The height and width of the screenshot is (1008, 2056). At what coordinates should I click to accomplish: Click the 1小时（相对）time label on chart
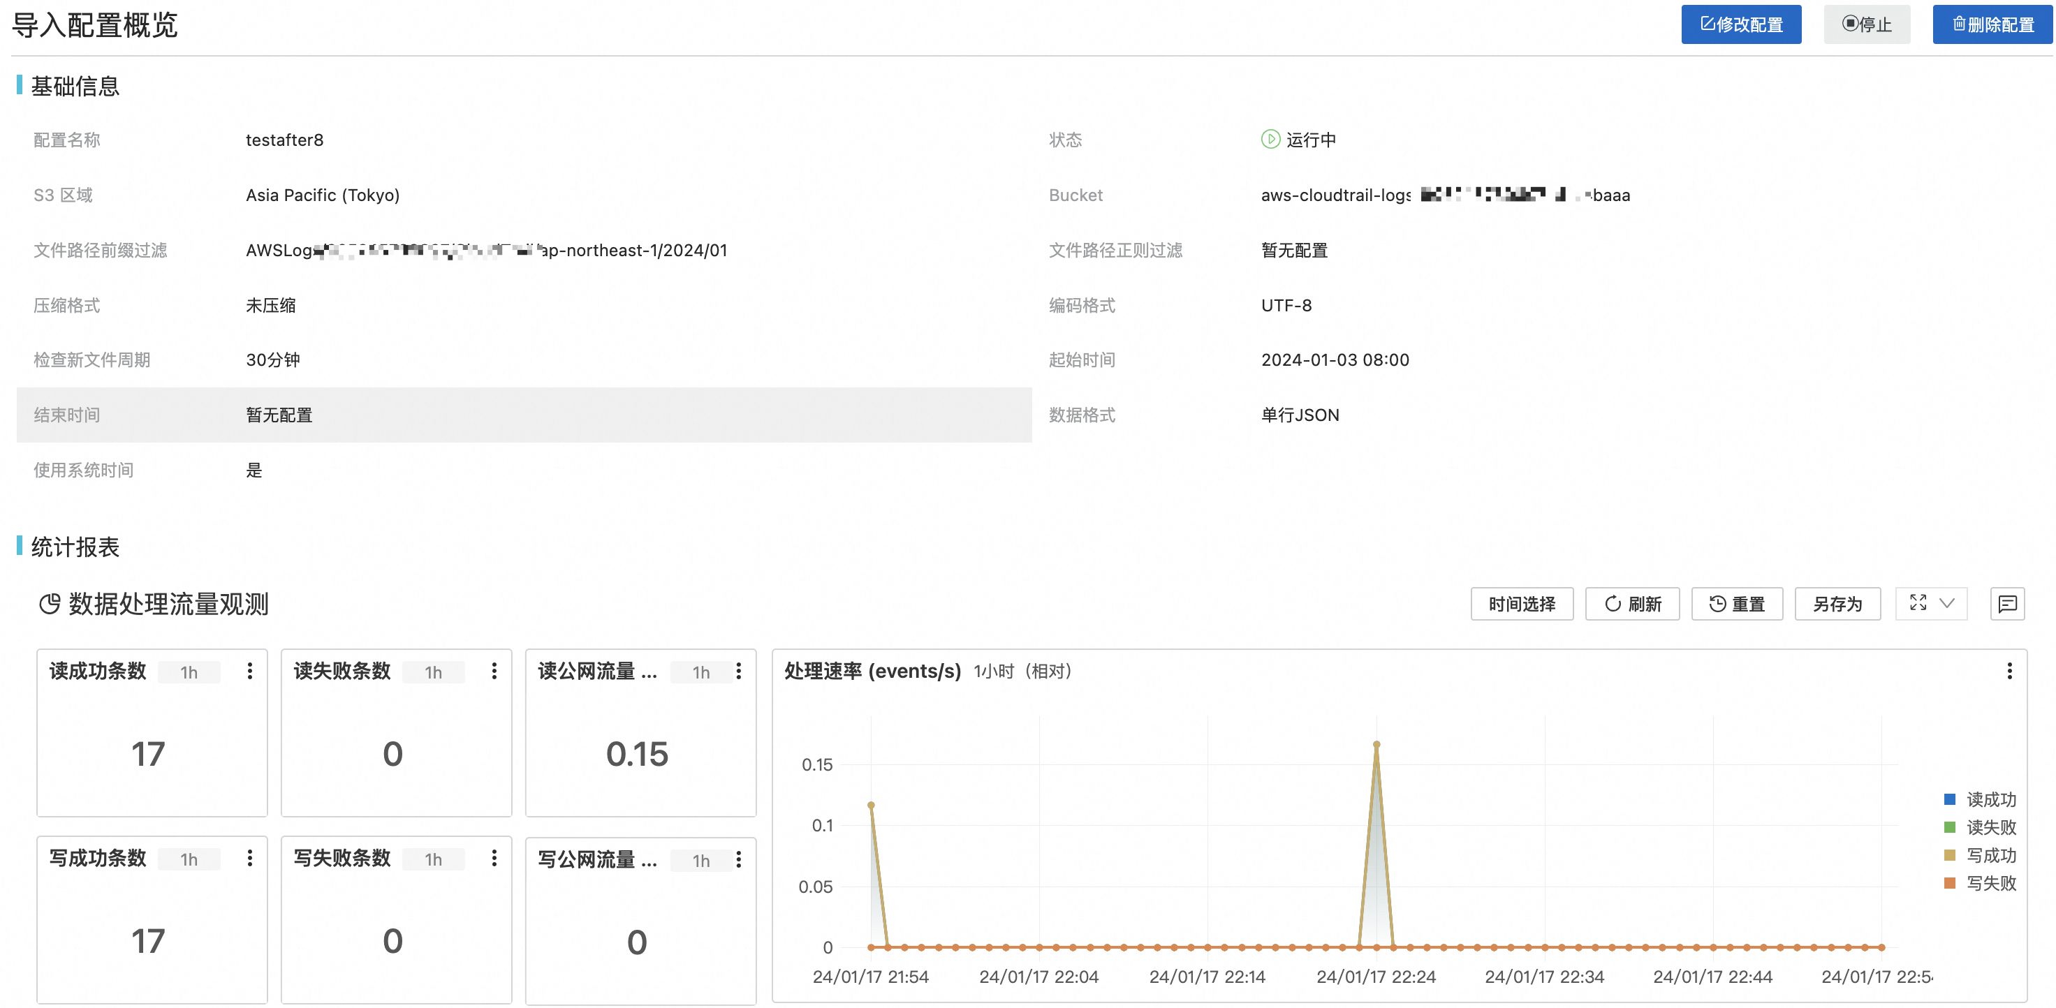[1022, 672]
